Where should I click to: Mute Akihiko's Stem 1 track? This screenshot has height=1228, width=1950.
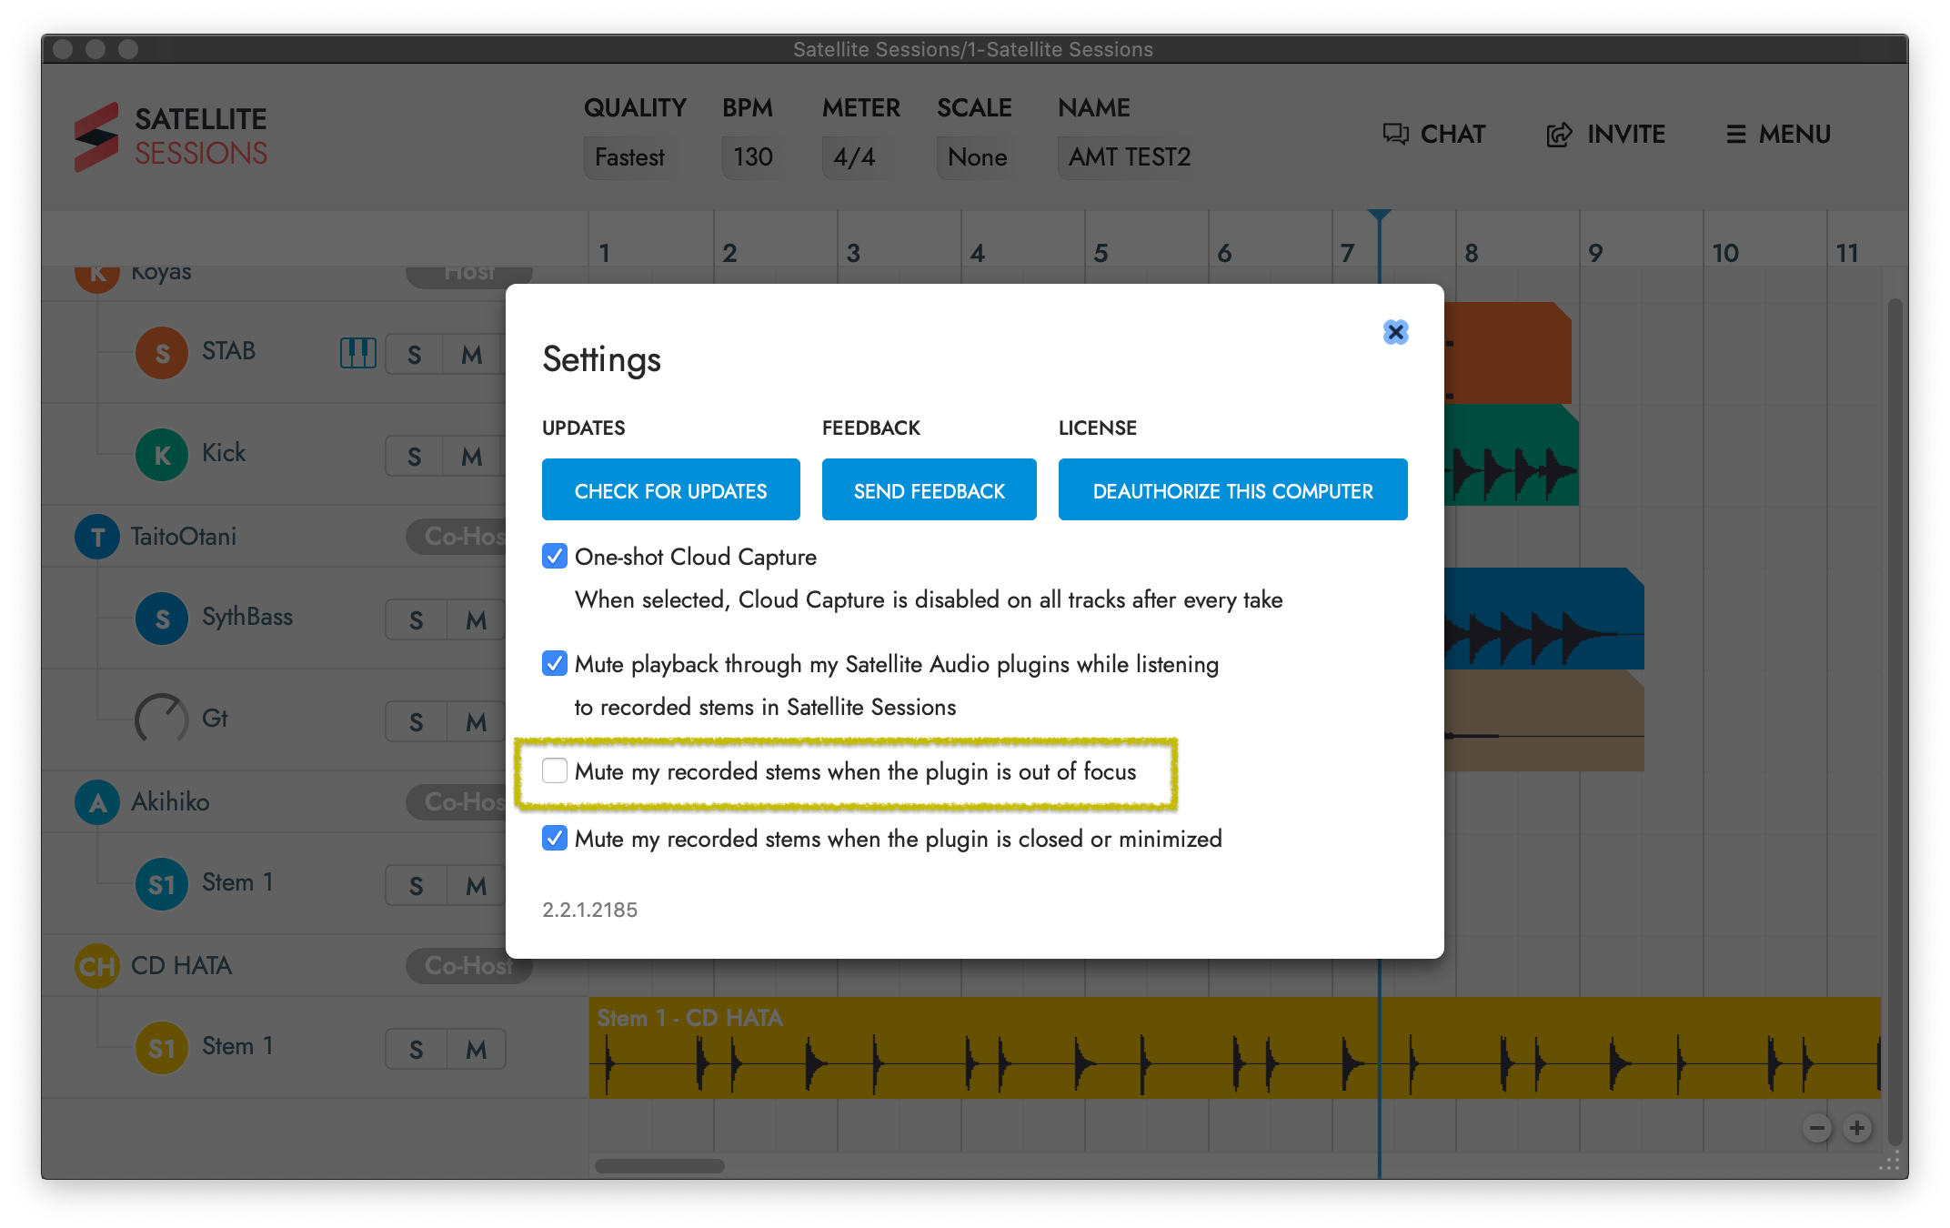pyautogui.click(x=476, y=886)
